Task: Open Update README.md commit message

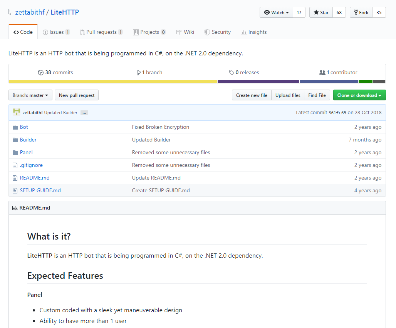Action: (x=156, y=178)
